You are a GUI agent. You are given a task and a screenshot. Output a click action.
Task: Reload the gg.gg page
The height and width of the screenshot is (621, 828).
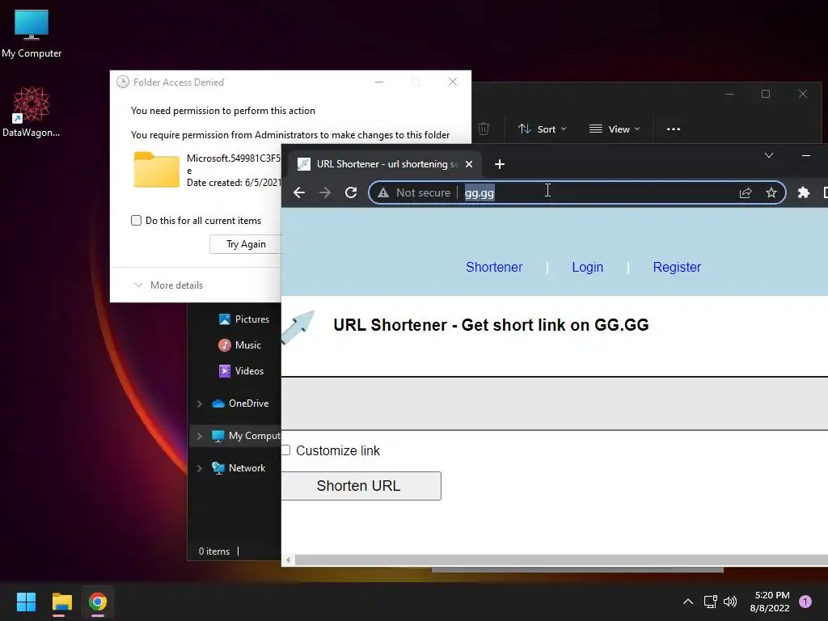point(351,192)
